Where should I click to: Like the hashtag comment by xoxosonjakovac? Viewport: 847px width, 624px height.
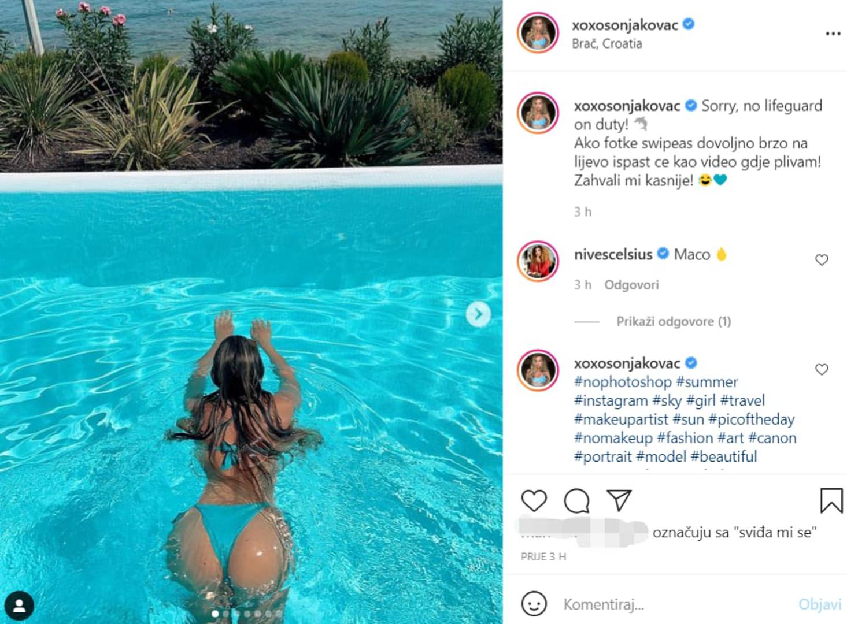822,369
